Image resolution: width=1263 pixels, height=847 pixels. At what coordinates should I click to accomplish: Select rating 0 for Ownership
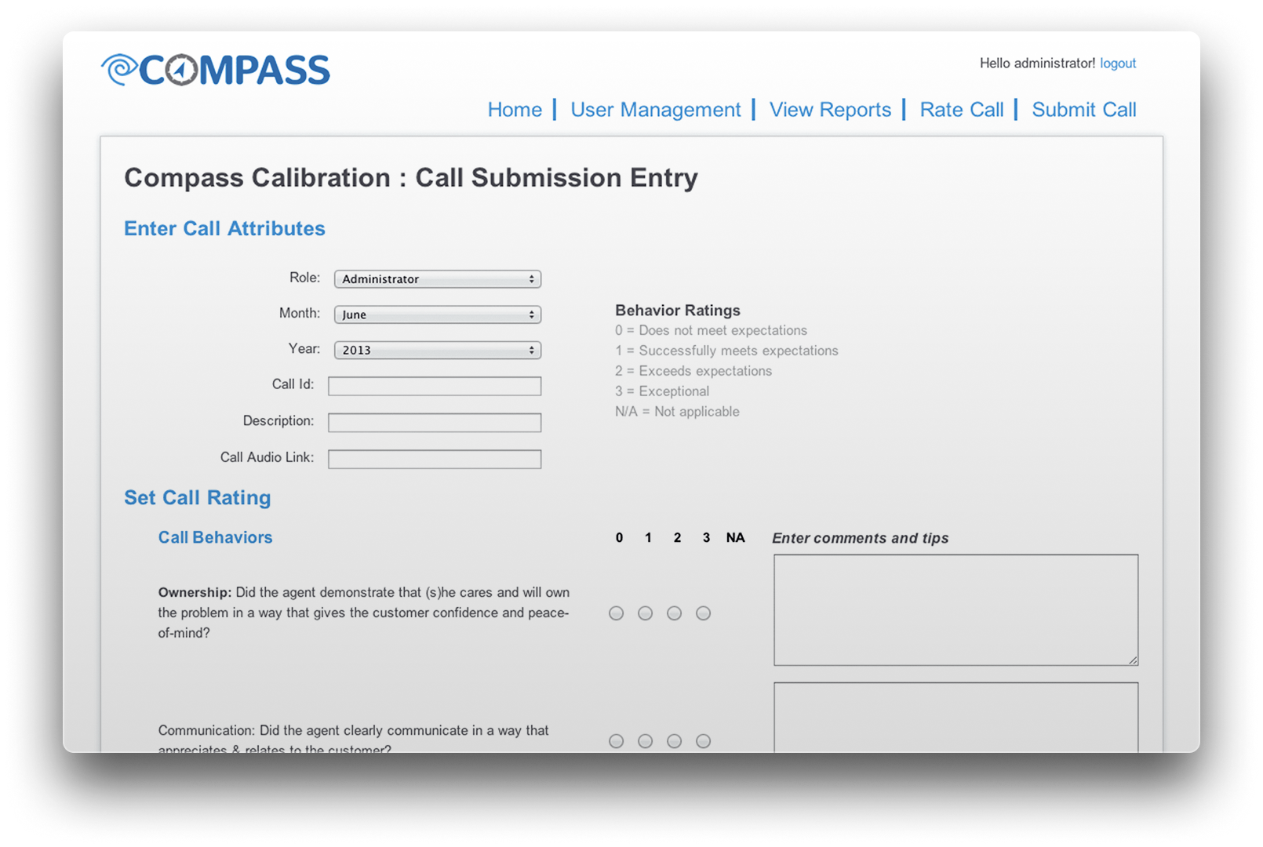click(617, 613)
